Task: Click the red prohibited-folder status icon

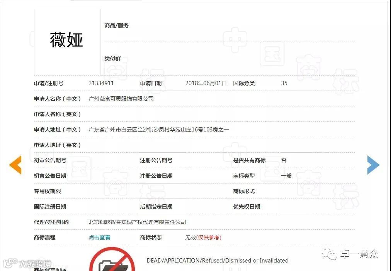Action: coord(112,259)
